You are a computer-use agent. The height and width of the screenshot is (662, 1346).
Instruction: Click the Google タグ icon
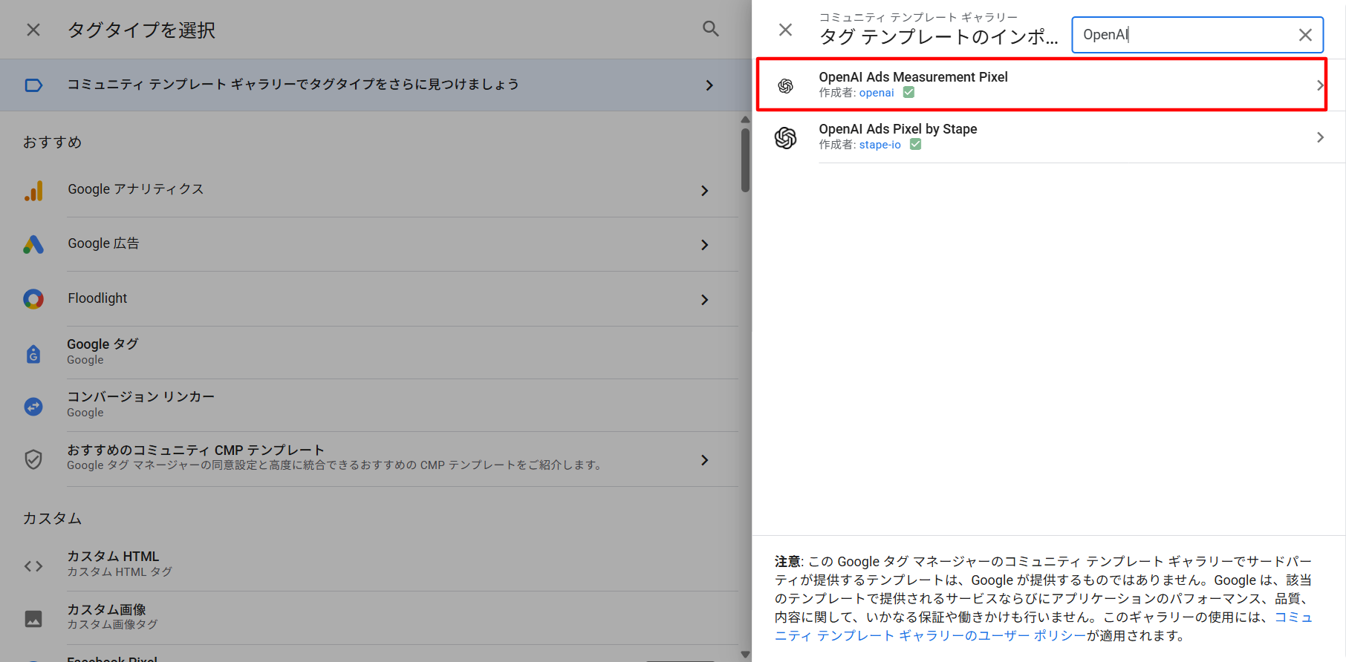tap(33, 354)
